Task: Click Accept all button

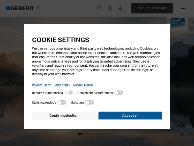Action: click(130, 116)
